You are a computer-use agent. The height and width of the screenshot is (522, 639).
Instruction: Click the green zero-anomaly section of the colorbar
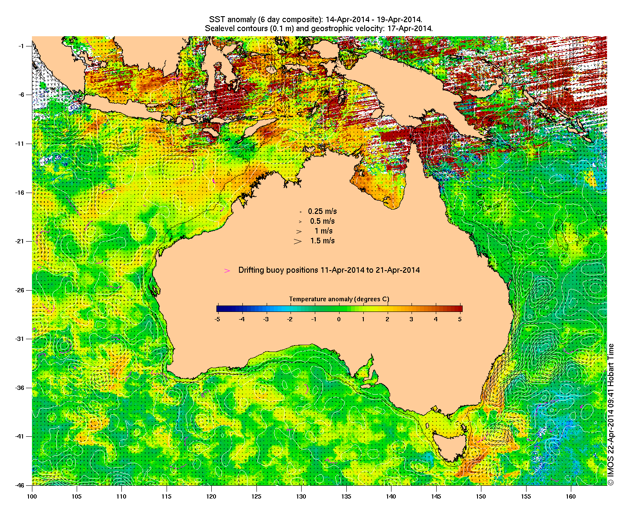coord(339,309)
